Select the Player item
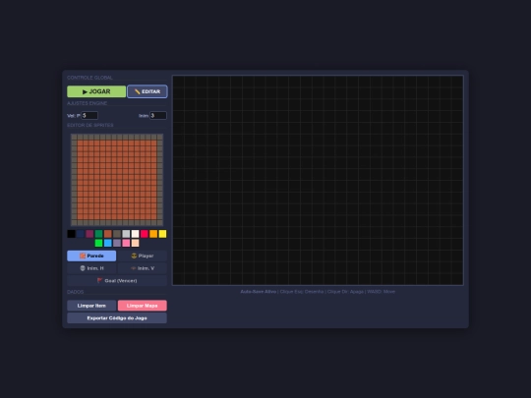 pos(143,256)
